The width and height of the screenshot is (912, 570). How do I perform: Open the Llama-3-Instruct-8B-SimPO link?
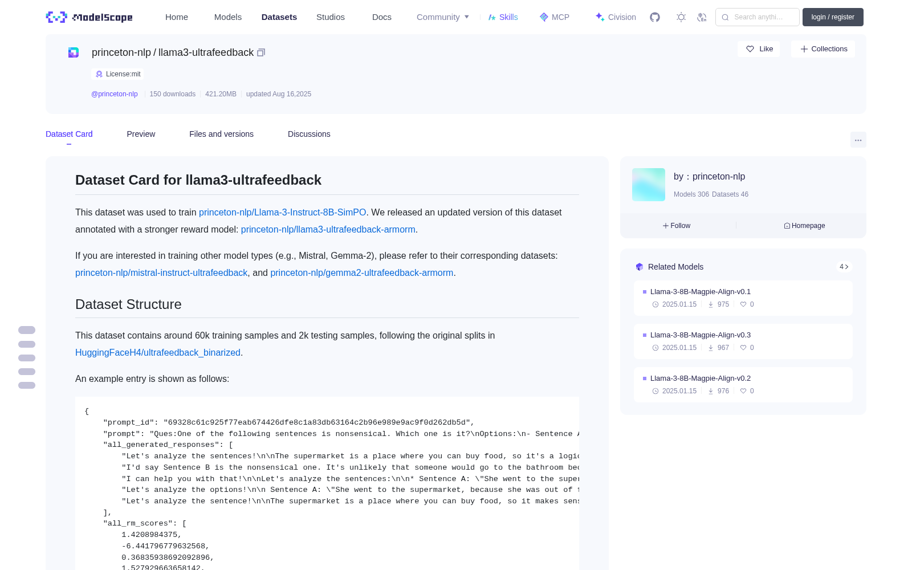(282, 212)
